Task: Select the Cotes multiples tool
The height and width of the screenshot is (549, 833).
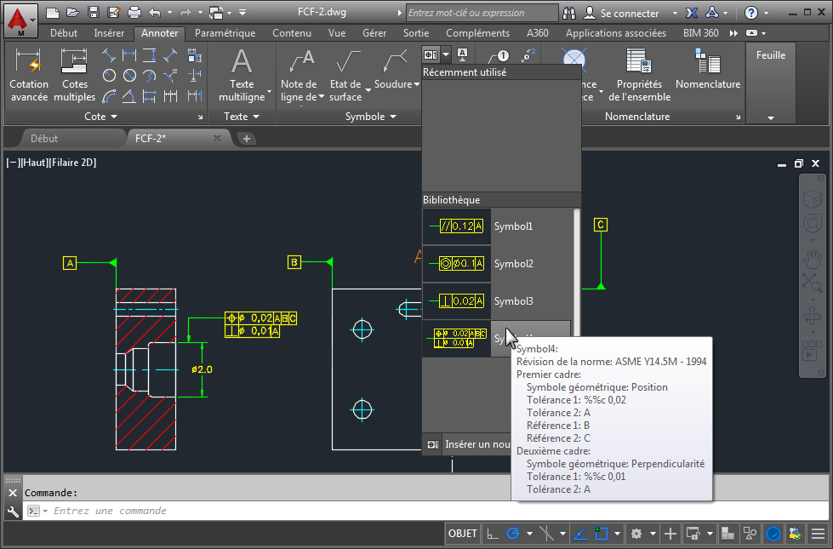Action: (74, 75)
